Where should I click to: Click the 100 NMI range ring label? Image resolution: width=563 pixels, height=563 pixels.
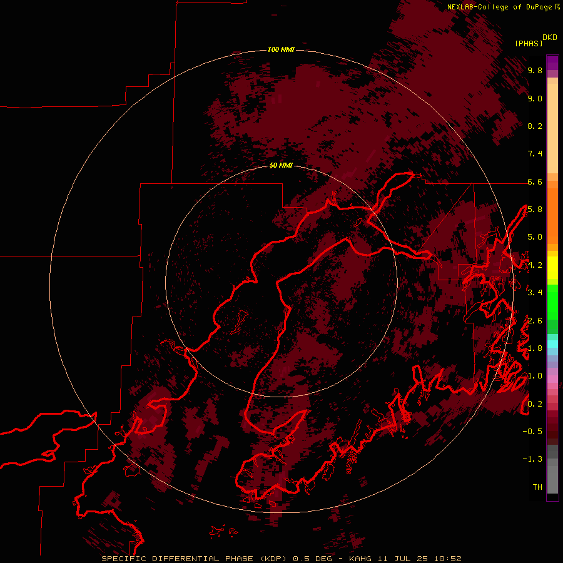tap(281, 49)
